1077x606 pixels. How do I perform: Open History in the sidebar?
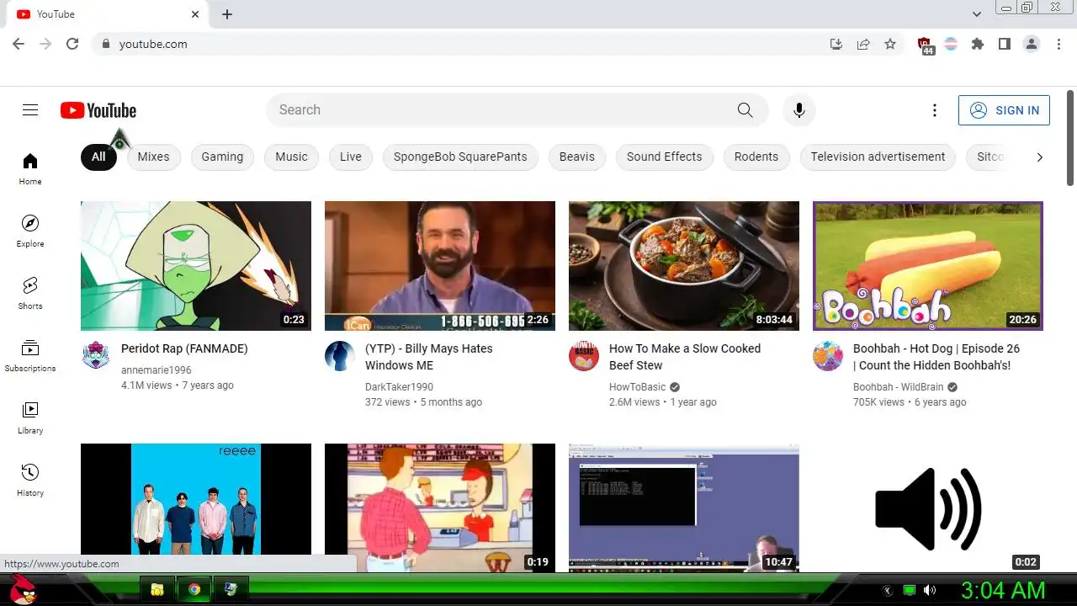pyautogui.click(x=30, y=480)
